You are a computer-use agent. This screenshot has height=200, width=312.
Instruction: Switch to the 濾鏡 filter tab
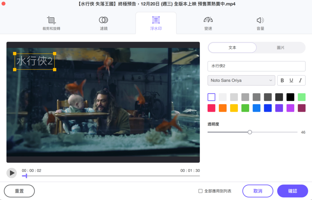click(104, 23)
